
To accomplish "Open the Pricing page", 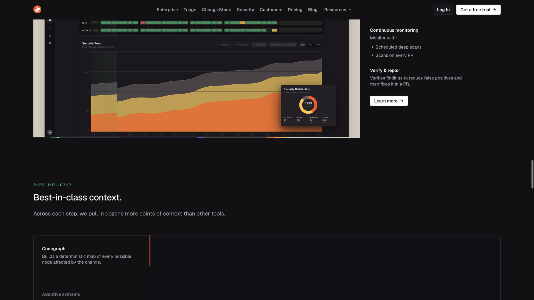I will click(295, 10).
